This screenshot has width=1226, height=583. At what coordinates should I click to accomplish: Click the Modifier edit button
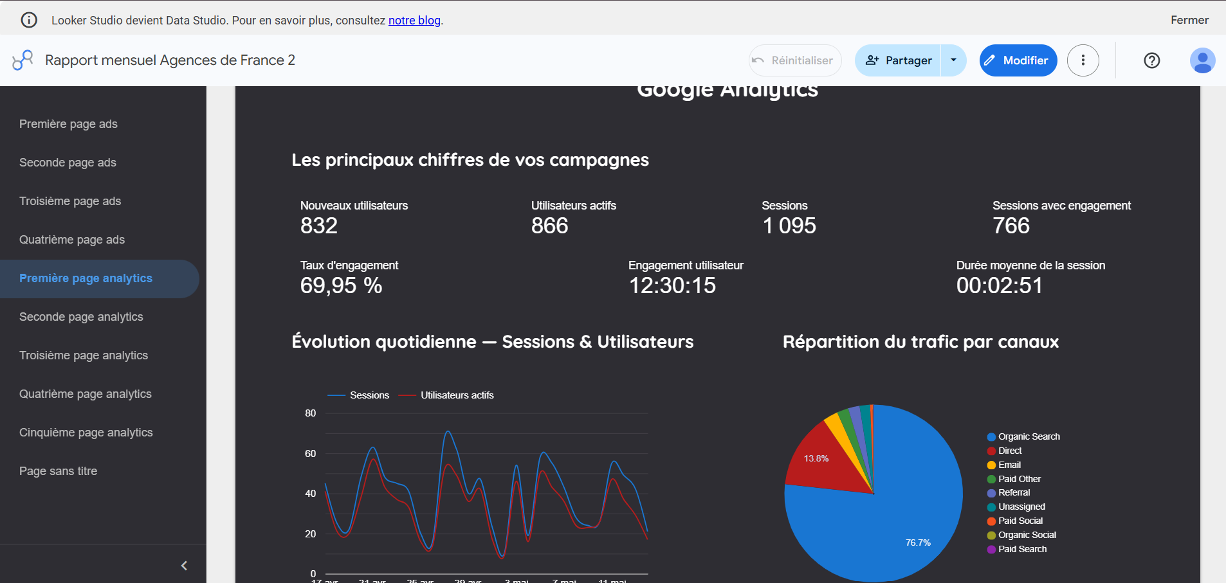(1018, 60)
